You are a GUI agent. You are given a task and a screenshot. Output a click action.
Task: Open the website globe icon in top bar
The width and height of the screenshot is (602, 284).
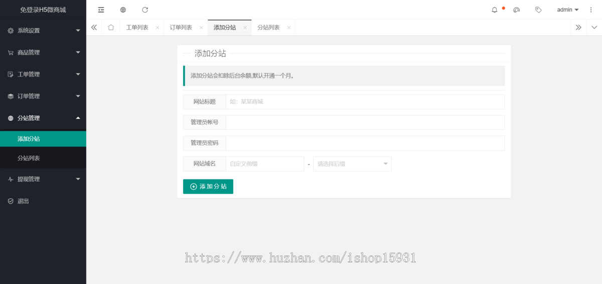coord(123,9)
